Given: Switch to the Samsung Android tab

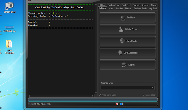Looking at the screenshot, I should coord(141,5).
